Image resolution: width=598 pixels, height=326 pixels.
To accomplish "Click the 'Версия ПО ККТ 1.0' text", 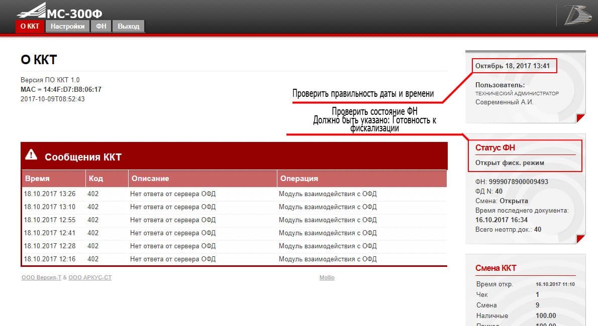I will (x=50, y=80).
